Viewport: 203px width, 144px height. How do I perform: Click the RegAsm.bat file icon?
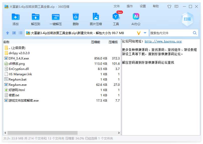[x=6, y=79]
